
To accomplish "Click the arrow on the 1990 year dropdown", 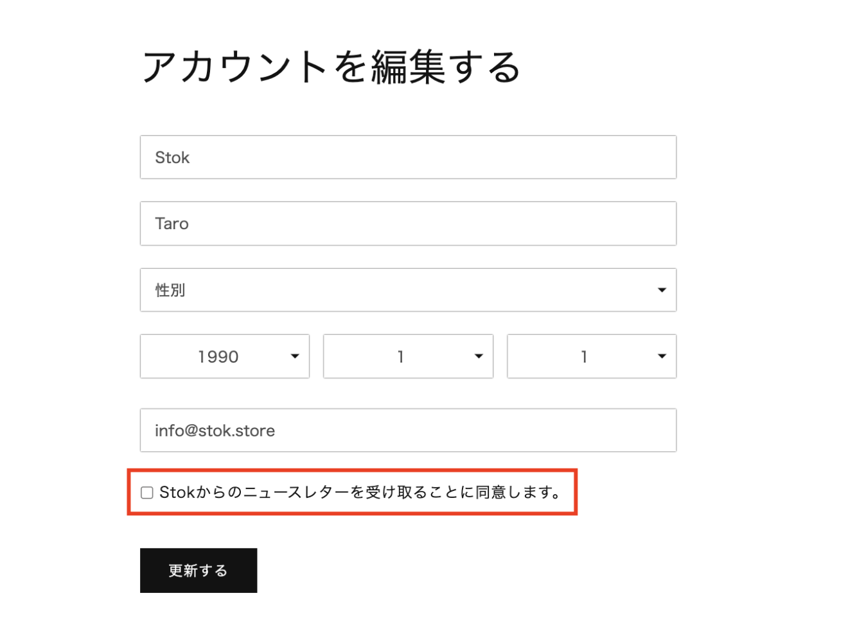I will (x=295, y=356).
